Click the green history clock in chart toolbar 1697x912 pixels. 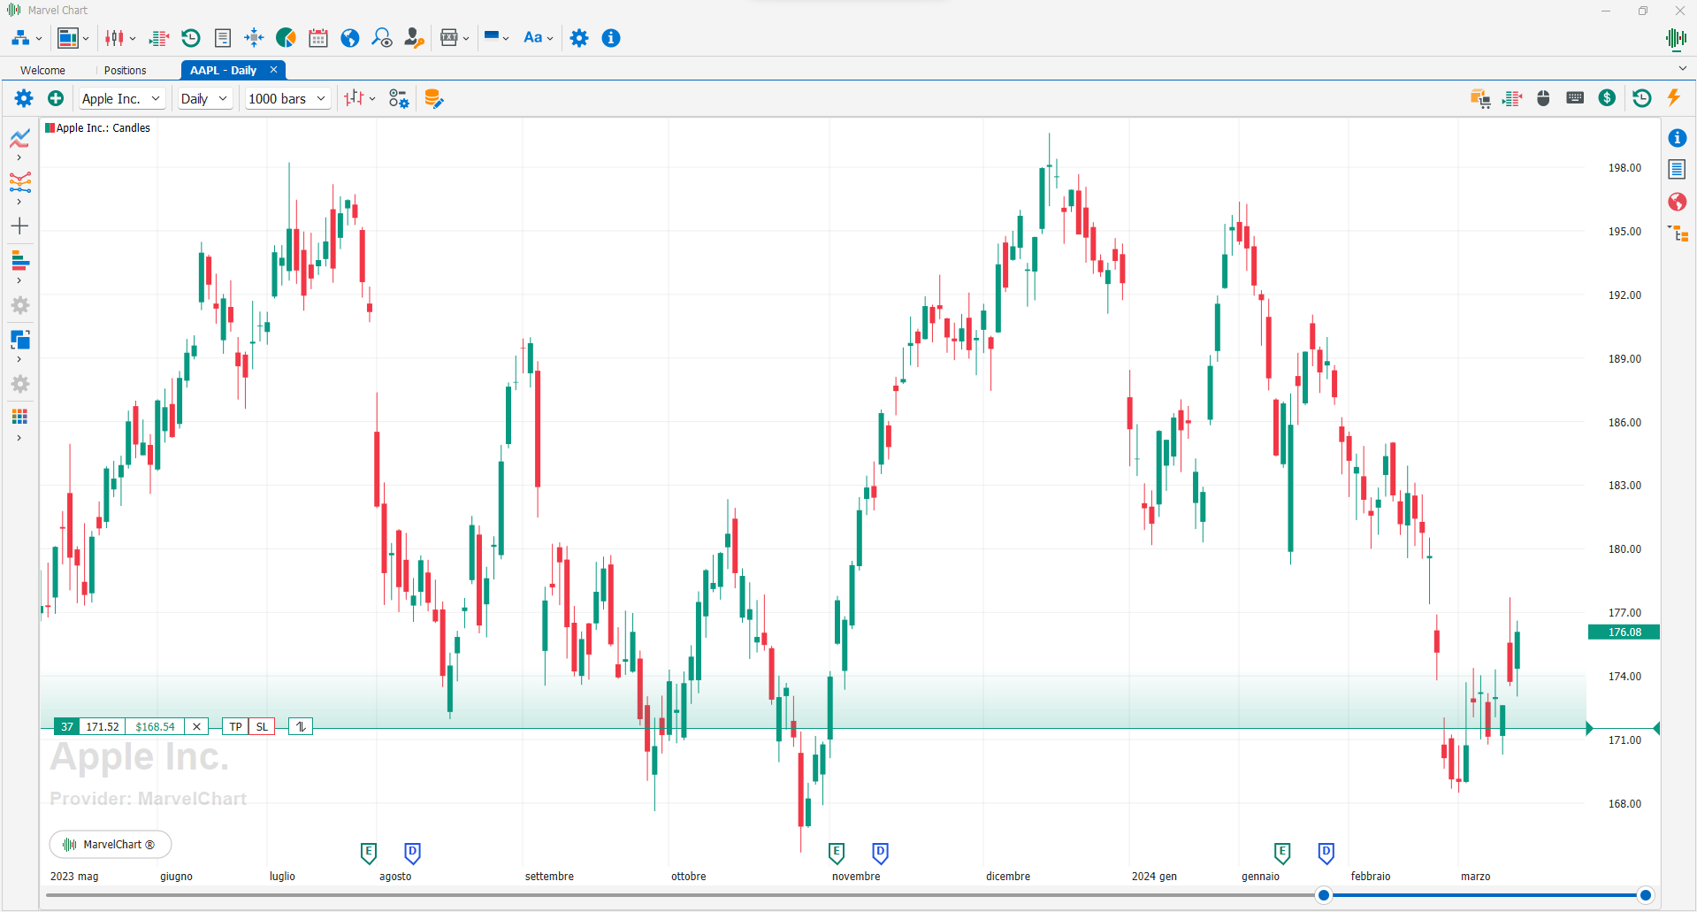tap(1642, 98)
